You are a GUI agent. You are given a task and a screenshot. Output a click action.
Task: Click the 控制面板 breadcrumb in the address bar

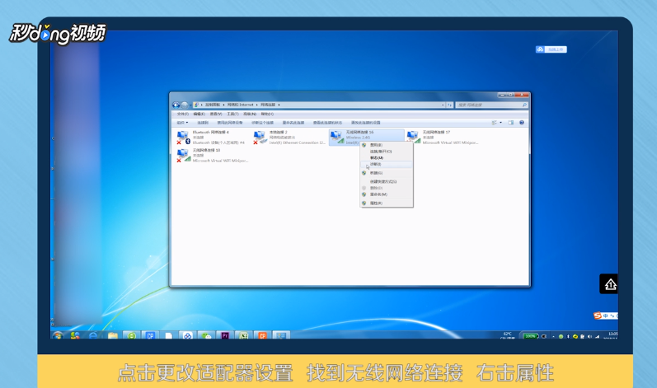pos(213,105)
